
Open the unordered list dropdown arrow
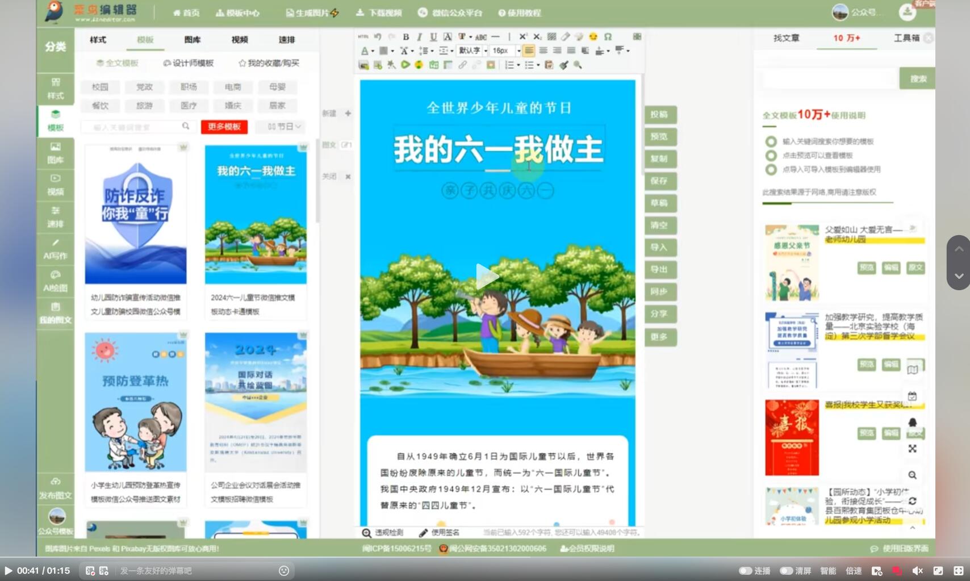tap(538, 65)
